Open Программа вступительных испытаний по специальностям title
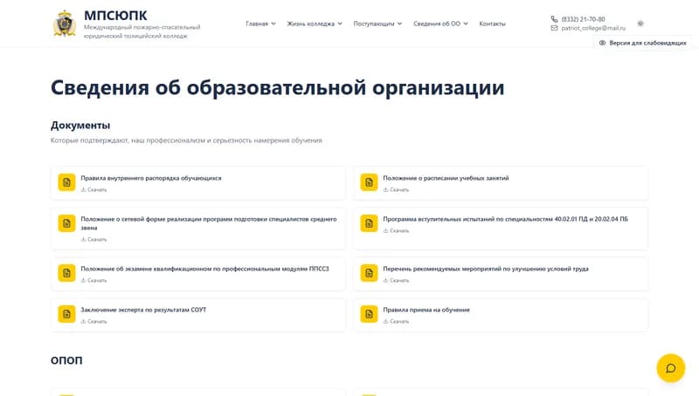 pyautogui.click(x=505, y=219)
